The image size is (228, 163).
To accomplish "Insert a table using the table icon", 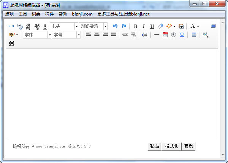I will 194,35.
